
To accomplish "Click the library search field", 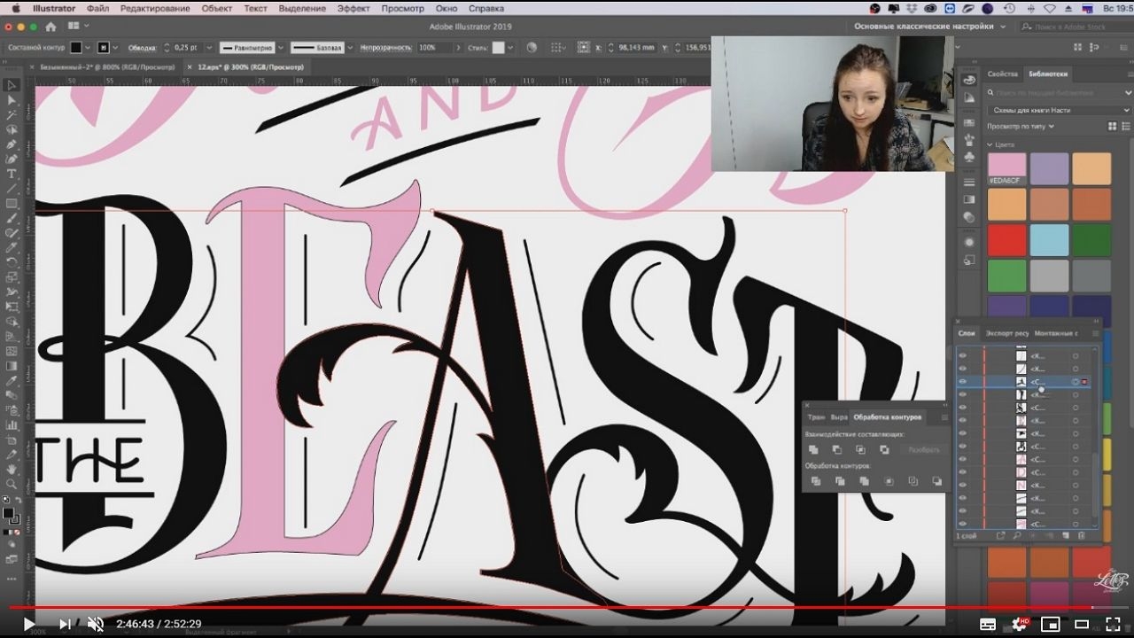I will (x=1060, y=92).
